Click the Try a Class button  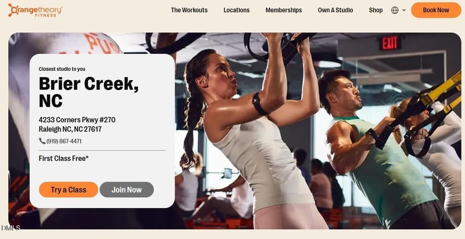pyautogui.click(x=69, y=190)
